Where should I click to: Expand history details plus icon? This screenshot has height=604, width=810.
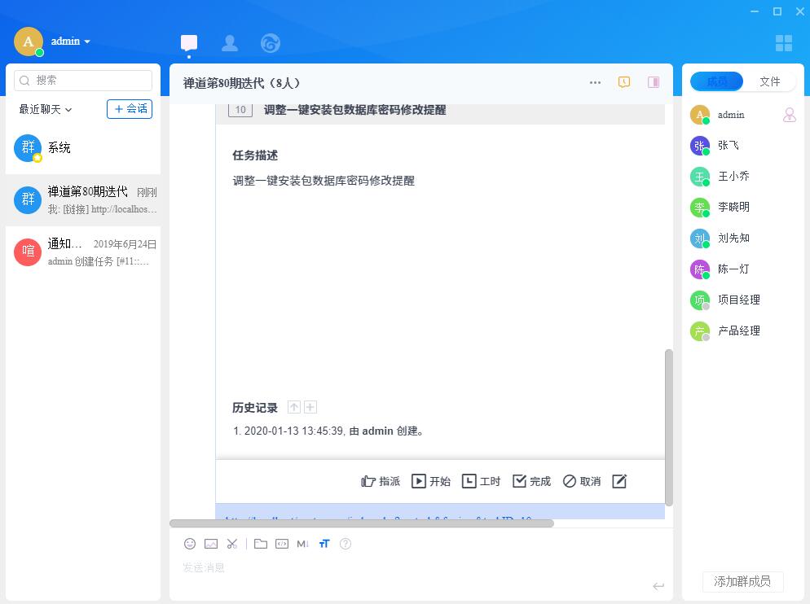pyautogui.click(x=310, y=407)
